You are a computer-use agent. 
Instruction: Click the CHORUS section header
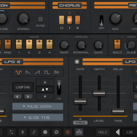click(70, 5)
